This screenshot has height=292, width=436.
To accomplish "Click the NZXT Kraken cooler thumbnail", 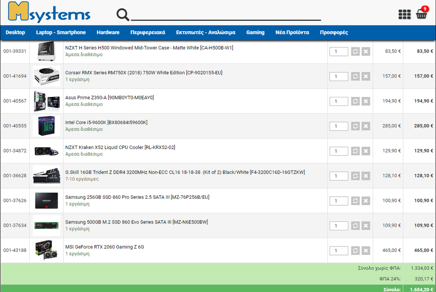I will click(46, 151).
